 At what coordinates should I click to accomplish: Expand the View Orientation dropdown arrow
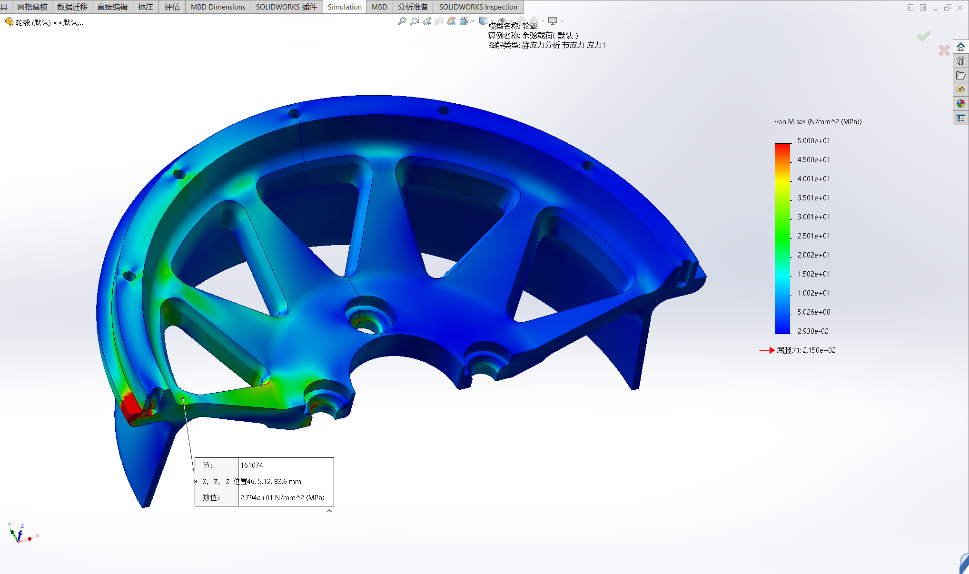[x=473, y=21]
